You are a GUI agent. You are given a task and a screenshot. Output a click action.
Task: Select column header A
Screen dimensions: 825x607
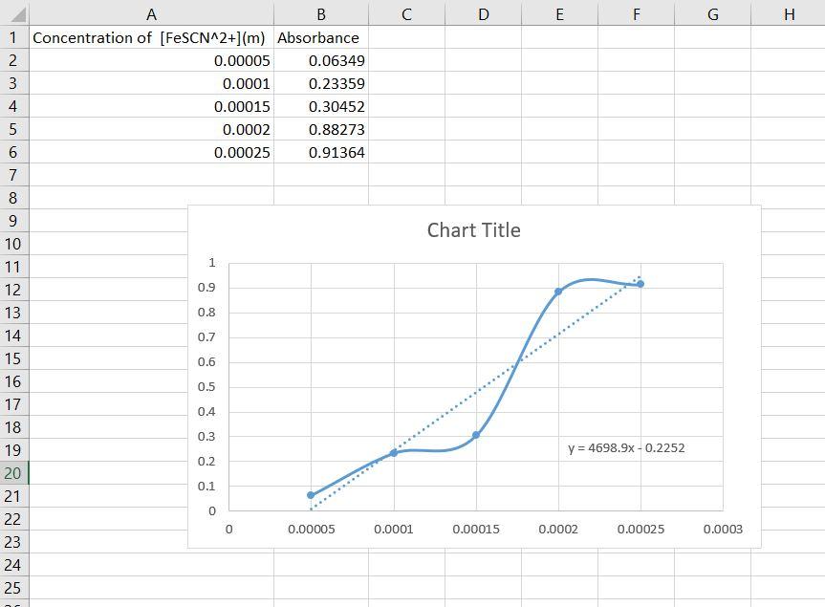tap(151, 13)
